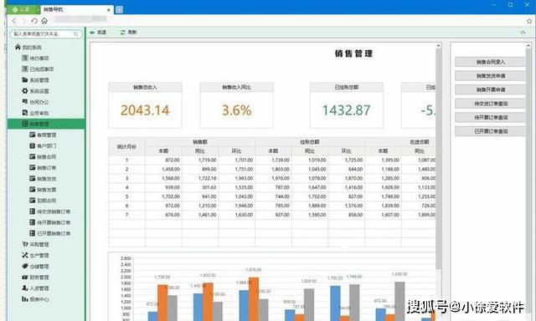This screenshot has width=536, height=321.
Task: Click the bookmark star icon
Action: pyautogui.click(x=529, y=21)
